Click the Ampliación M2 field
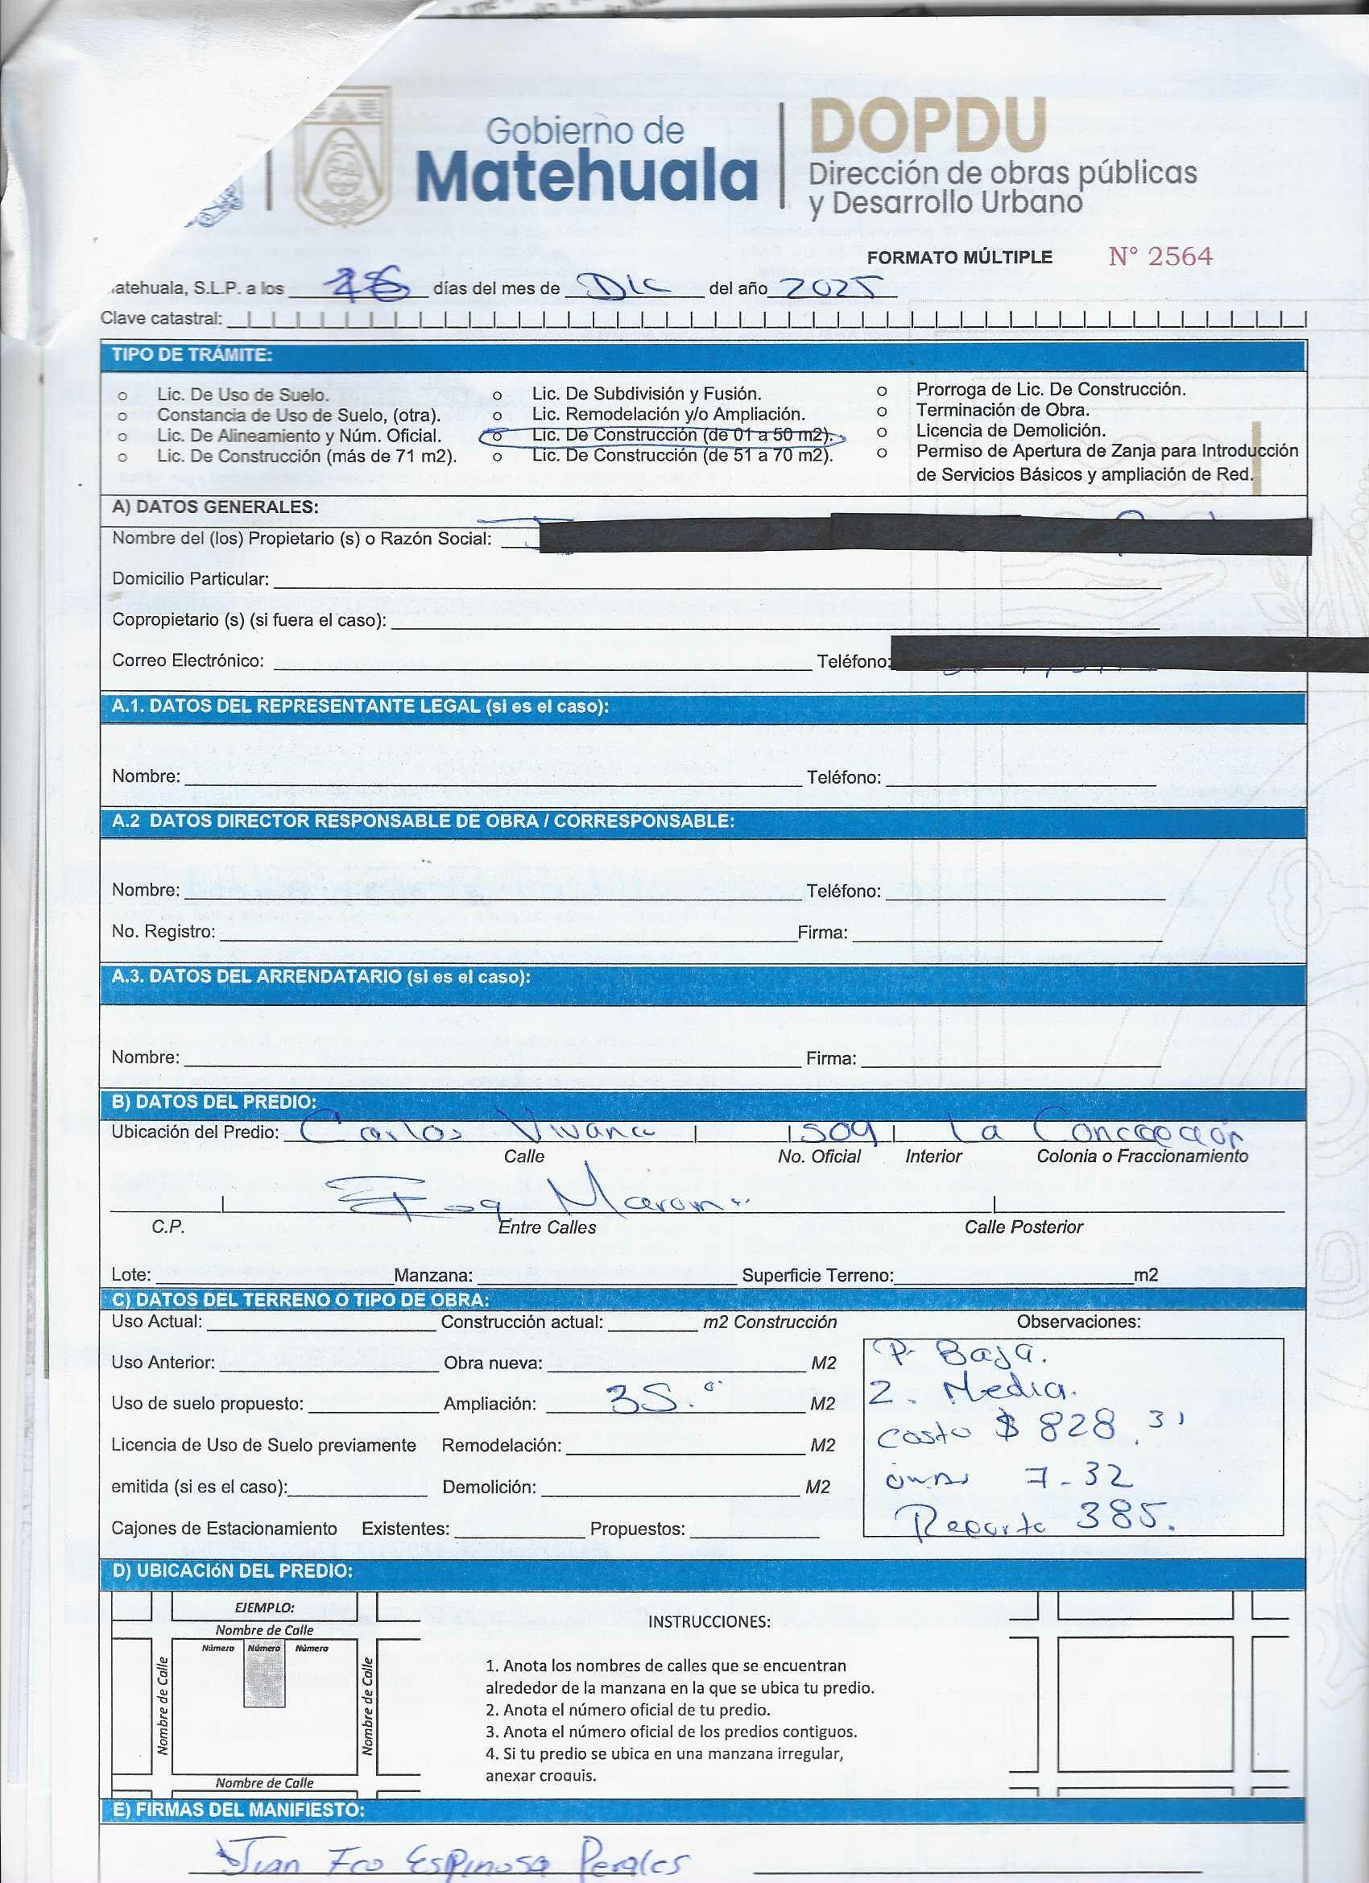 (676, 1404)
